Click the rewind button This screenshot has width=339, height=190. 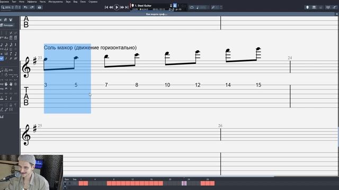pyautogui.click(x=111, y=7)
